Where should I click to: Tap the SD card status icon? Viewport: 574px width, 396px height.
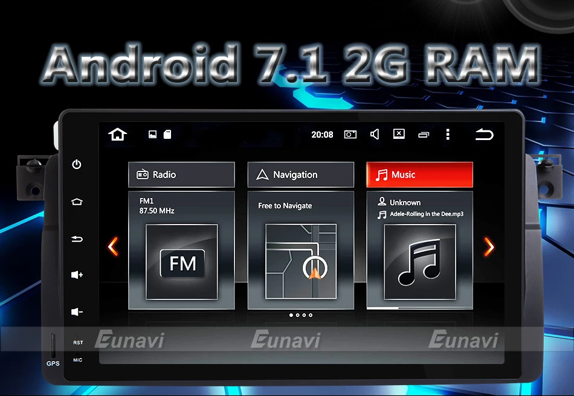click(167, 135)
